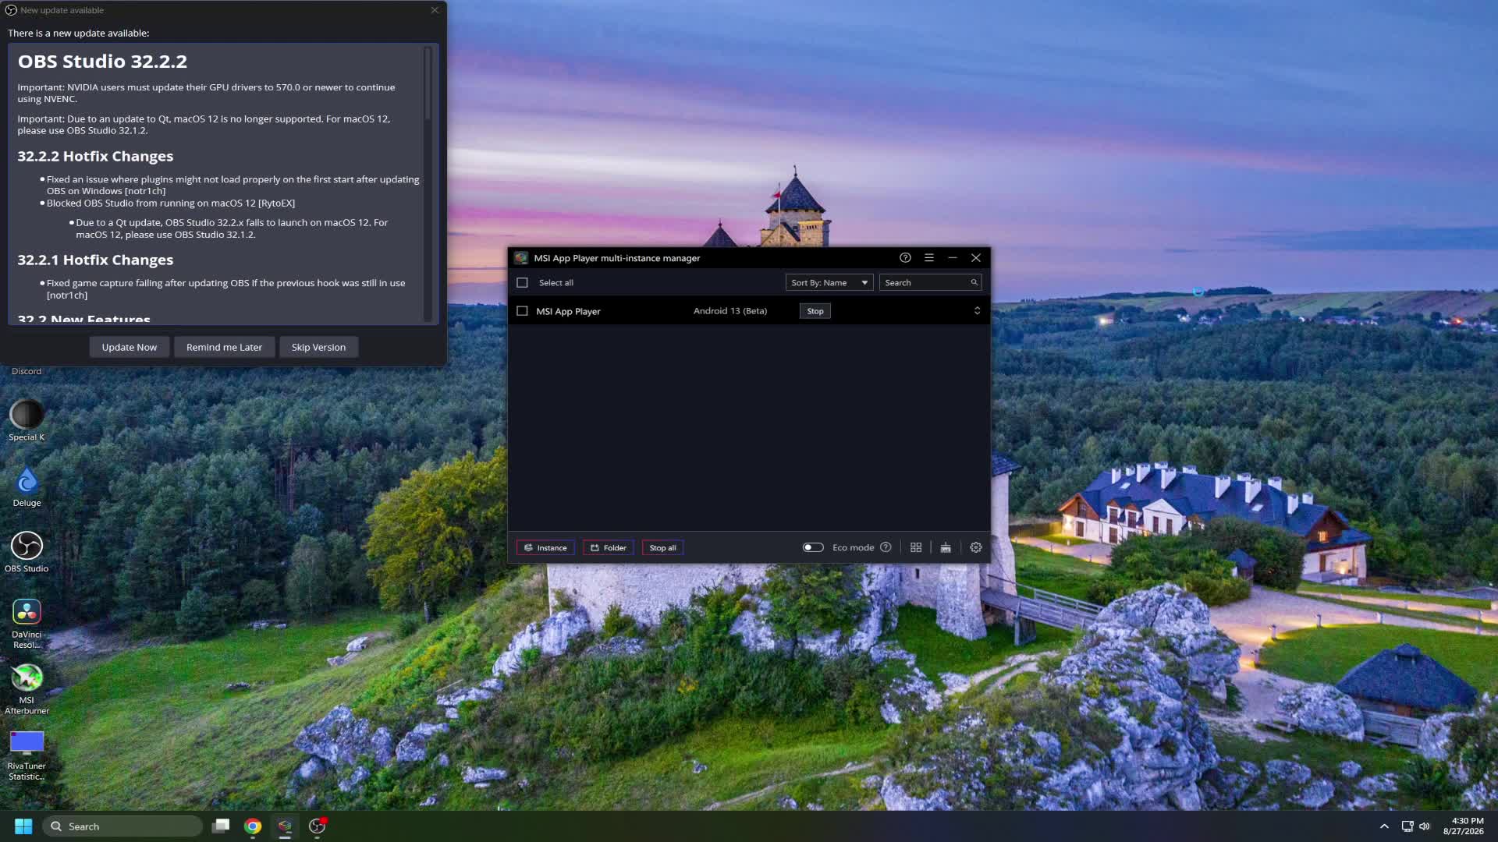1498x842 pixels.
Task: Open help in MSI App Player manager title bar
Action: click(905, 258)
